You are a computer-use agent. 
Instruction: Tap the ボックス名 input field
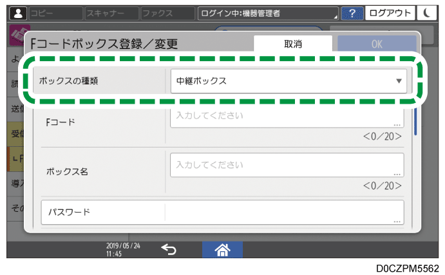point(287,165)
